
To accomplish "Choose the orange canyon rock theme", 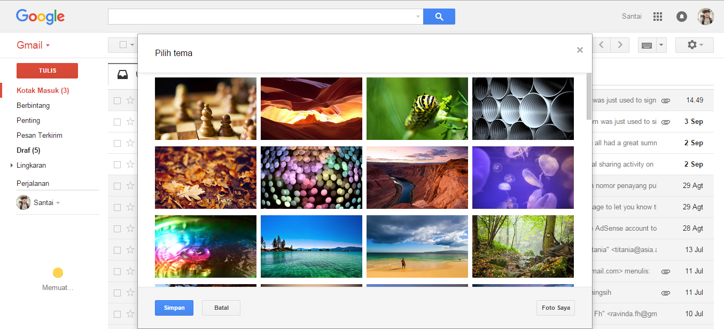I will (312, 108).
